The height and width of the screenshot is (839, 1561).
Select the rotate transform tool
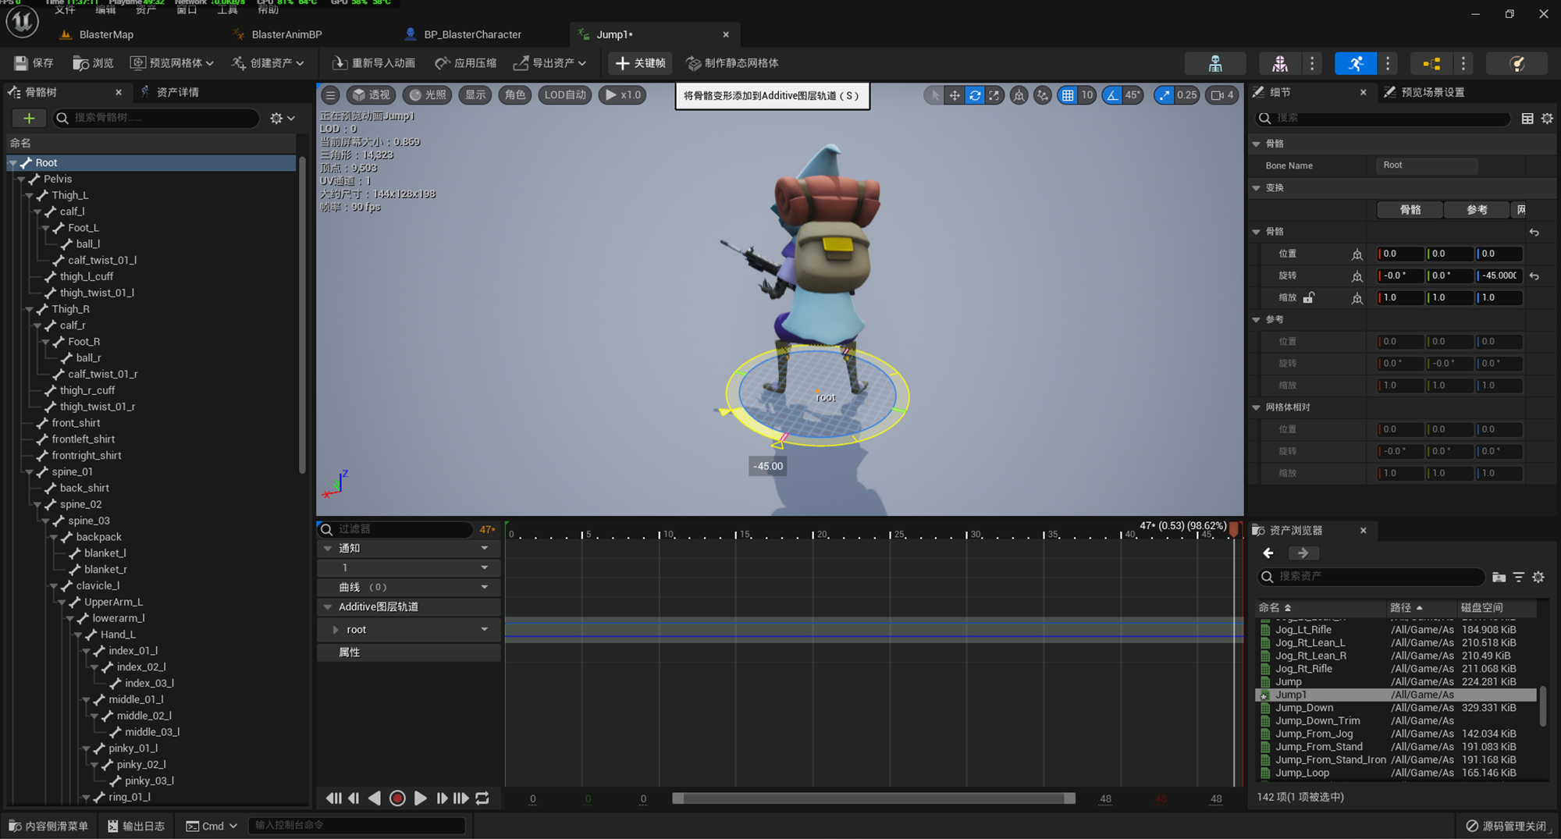point(975,95)
